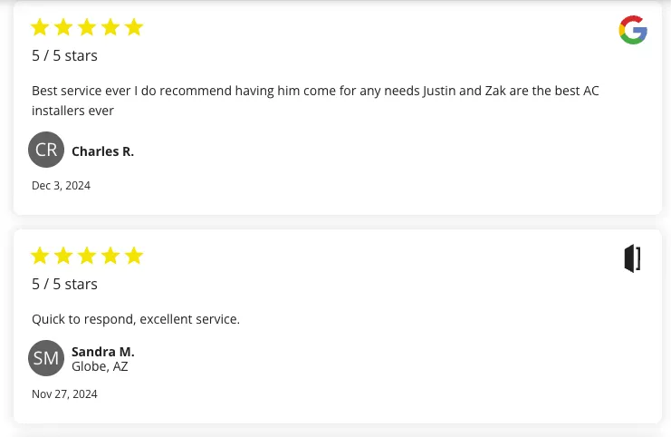Image resolution: width=671 pixels, height=437 pixels.
Task: Click first star in Charles's review
Action: pos(40,27)
